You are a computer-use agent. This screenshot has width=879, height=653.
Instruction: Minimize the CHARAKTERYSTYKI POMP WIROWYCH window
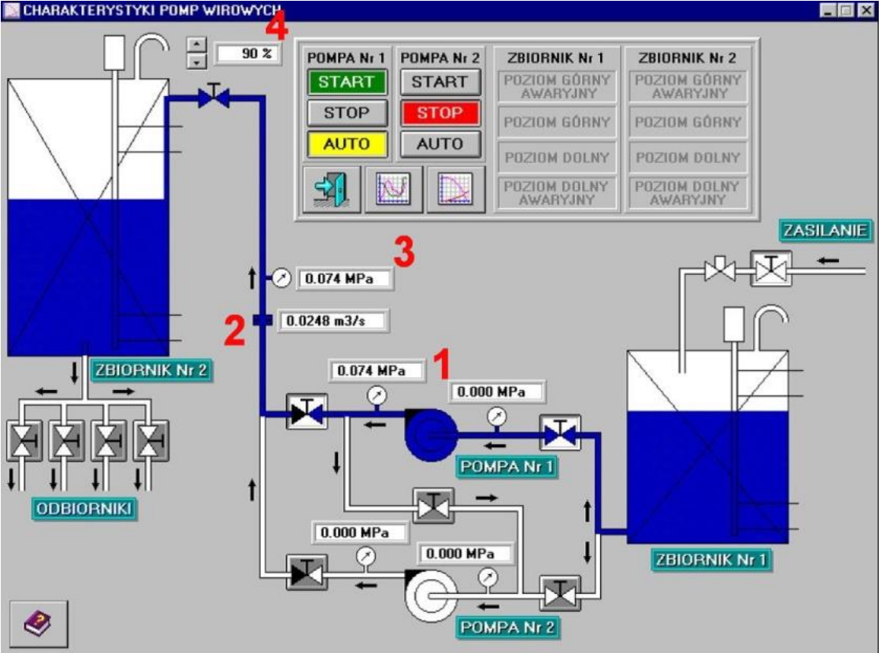coord(829,10)
